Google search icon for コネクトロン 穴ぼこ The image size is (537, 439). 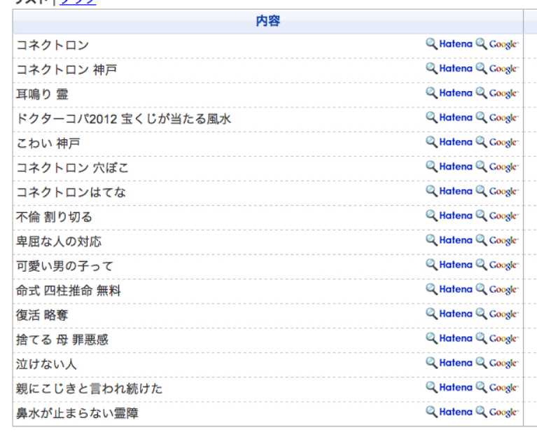pyautogui.click(x=497, y=167)
